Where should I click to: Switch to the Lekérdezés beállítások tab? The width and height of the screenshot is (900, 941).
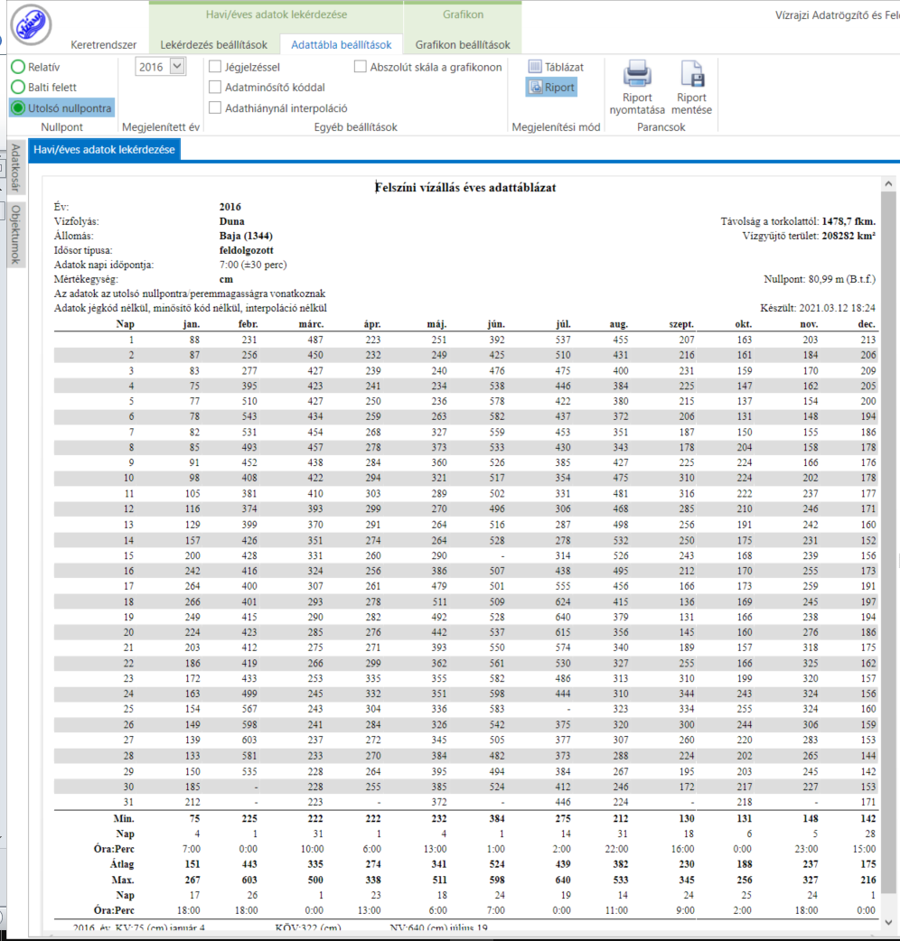click(x=214, y=44)
